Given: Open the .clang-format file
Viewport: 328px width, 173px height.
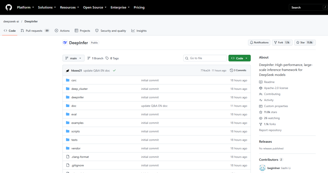Looking at the screenshot, I should tap(80, 157).
